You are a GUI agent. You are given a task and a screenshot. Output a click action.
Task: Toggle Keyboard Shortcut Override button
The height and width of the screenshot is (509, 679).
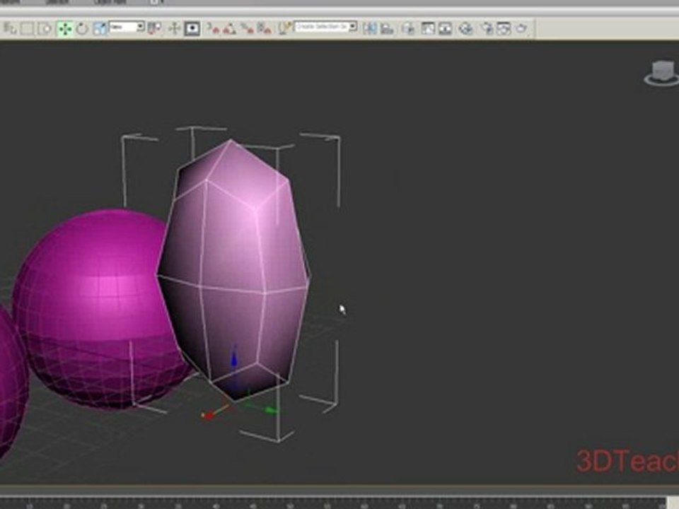pyautogui.click(x=192, y=28)
